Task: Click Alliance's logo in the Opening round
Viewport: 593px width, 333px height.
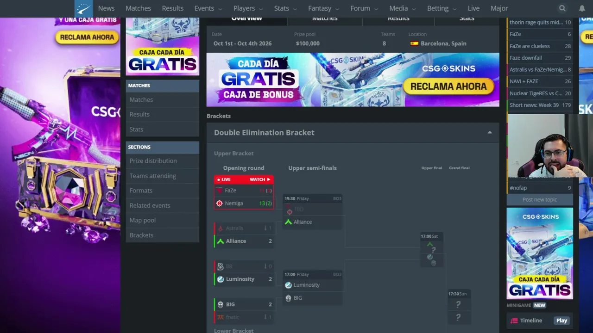Action: point(221,241)
